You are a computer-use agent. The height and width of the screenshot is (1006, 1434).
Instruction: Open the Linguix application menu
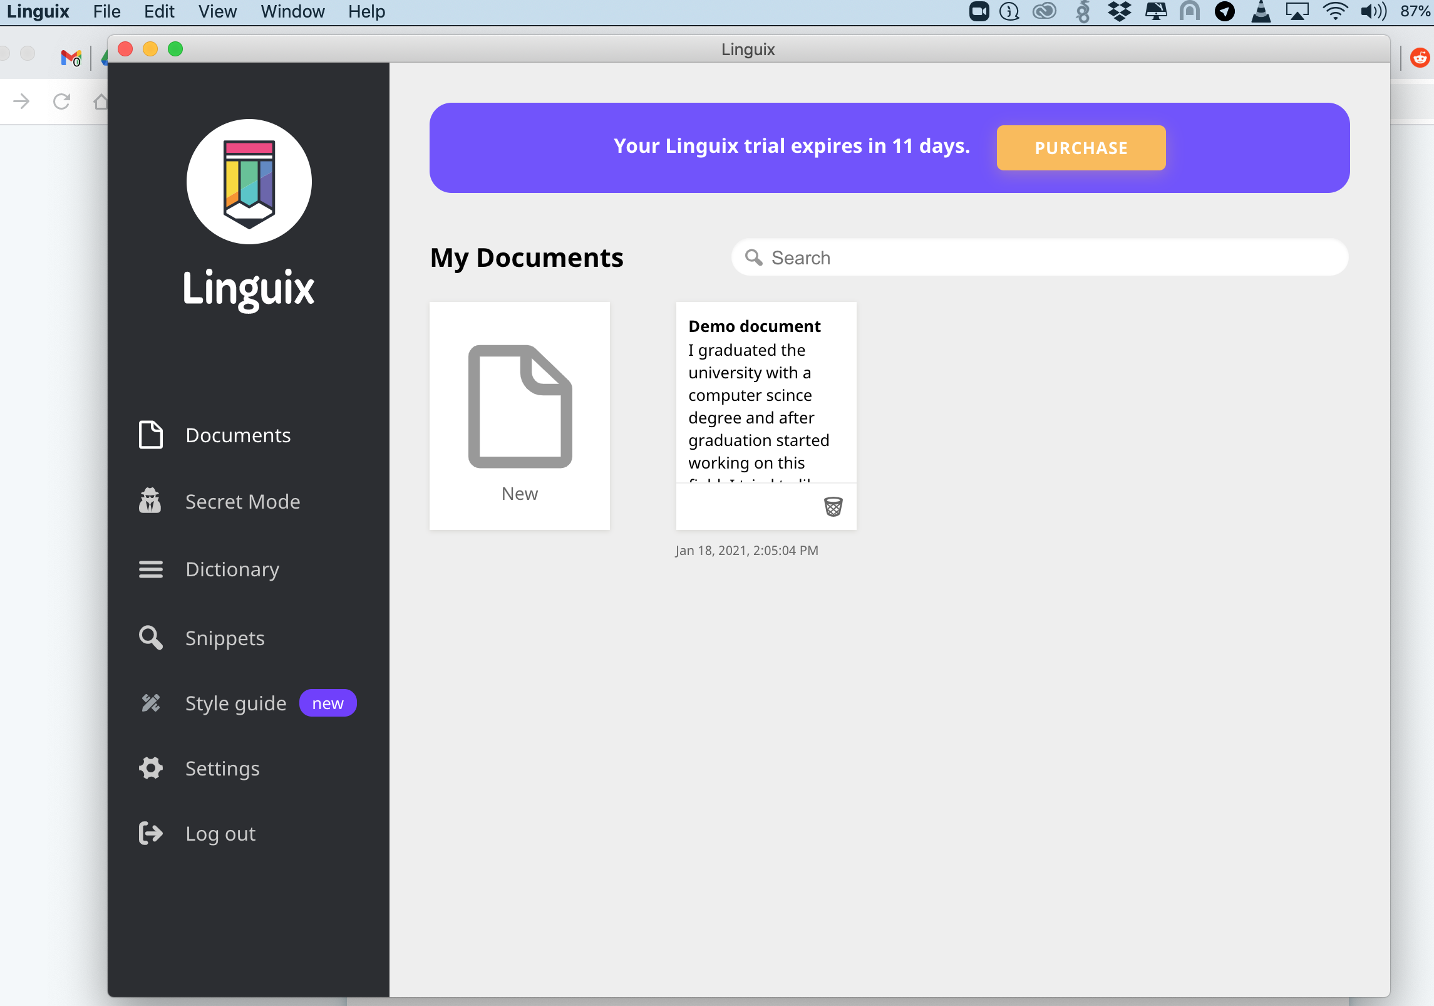[x=38, y=11]
